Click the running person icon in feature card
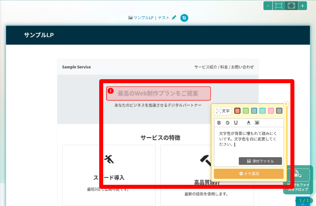Screen dimensions: 316x206 [109, 159]
